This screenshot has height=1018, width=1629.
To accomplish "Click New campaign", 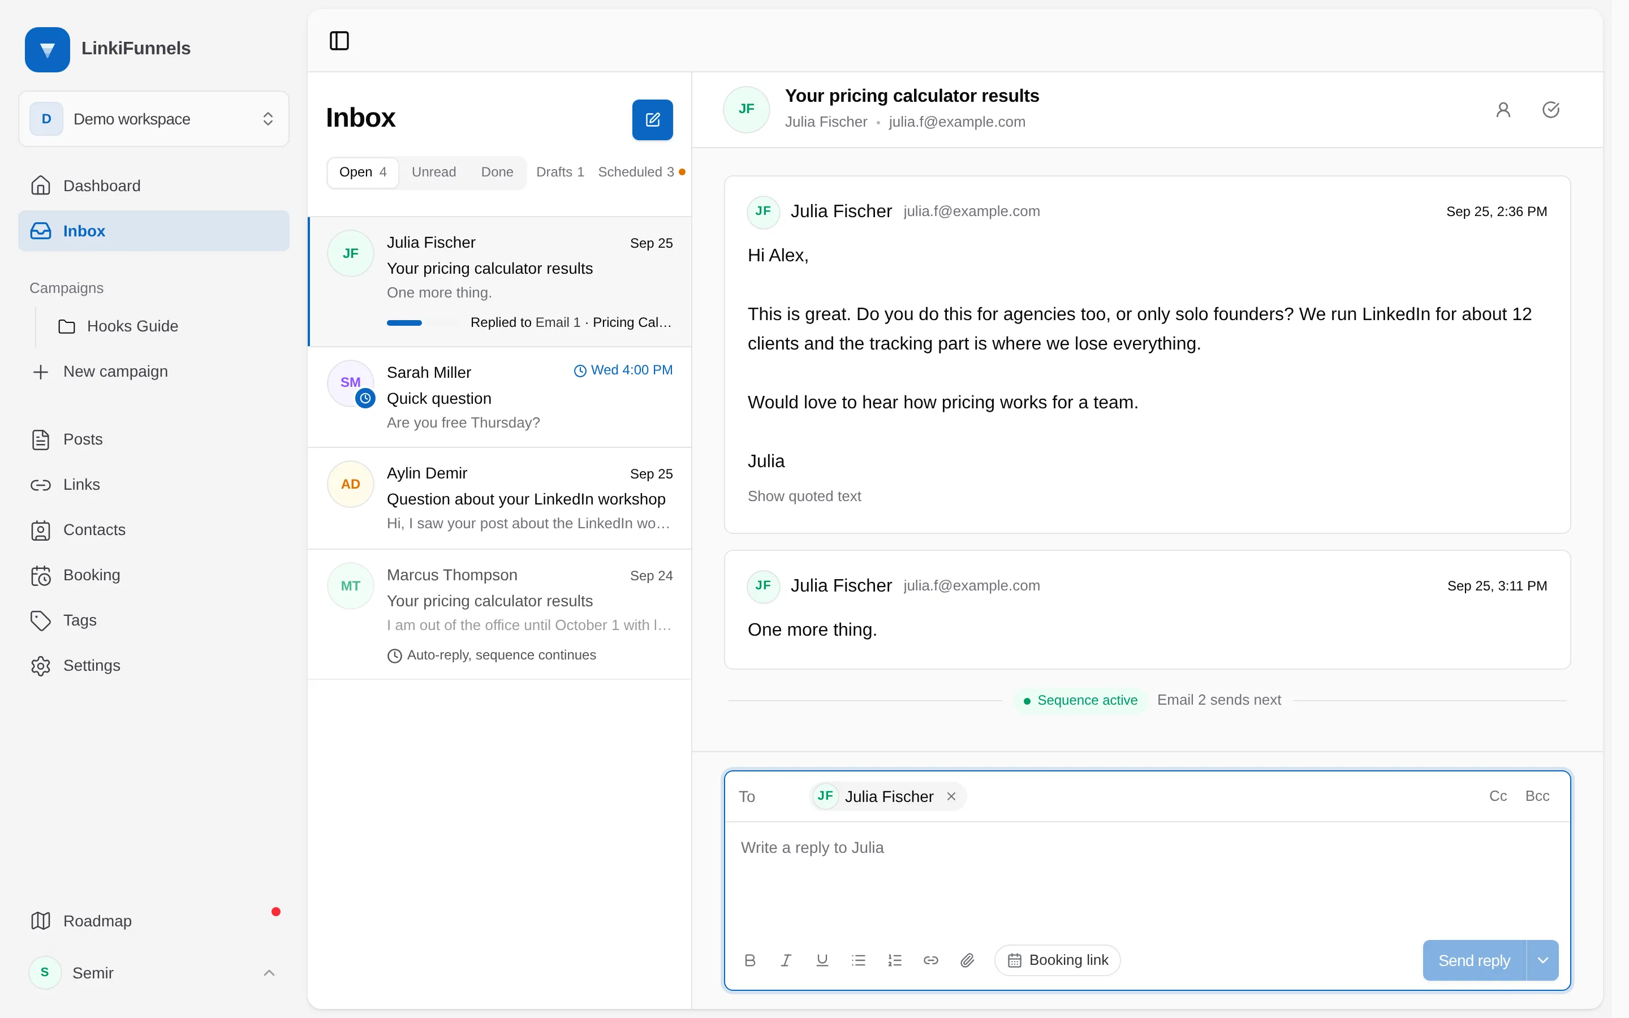I will click(153, 372).
